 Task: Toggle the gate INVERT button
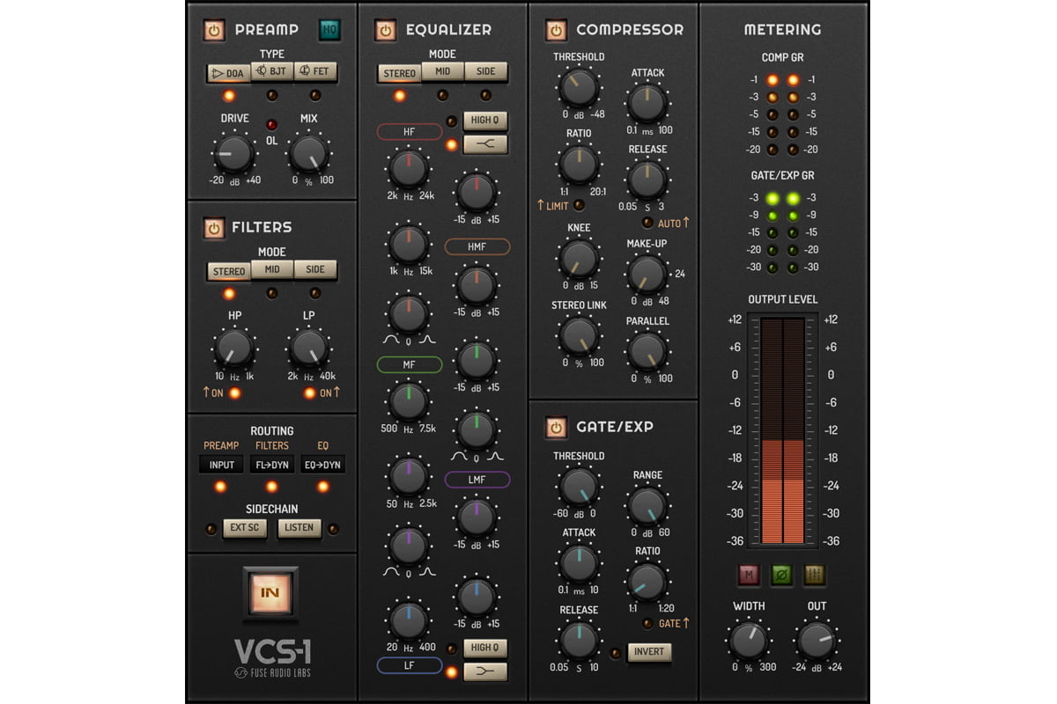click(x=650, y=652)
